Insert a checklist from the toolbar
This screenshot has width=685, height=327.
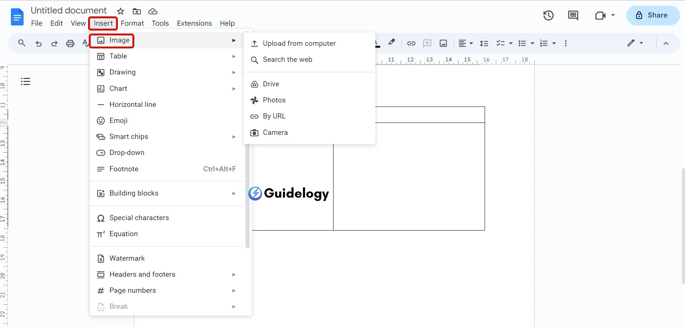pos(500,43)
